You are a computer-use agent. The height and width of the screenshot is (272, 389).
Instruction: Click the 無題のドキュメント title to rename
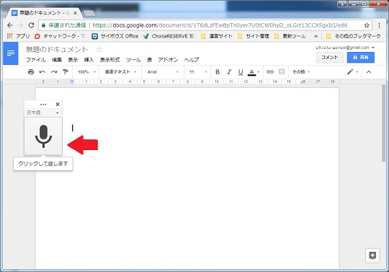coord(57,50)
